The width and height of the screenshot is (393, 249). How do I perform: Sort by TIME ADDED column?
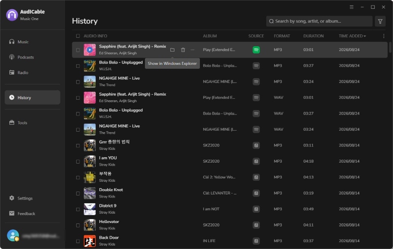click(x=352, y=36)
